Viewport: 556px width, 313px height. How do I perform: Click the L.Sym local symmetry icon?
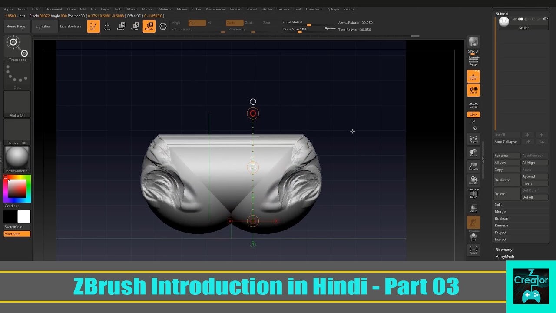click(x=473, y=105)
